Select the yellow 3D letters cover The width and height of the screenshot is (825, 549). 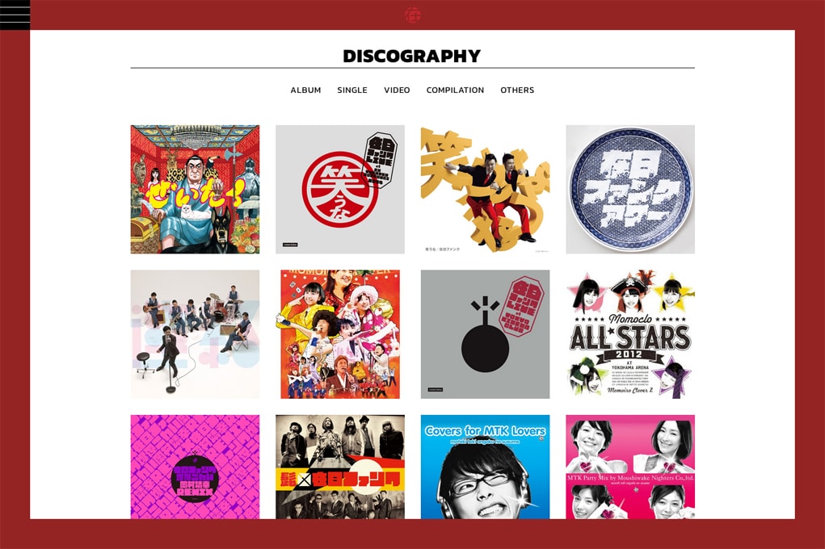(x=485, y=189)
